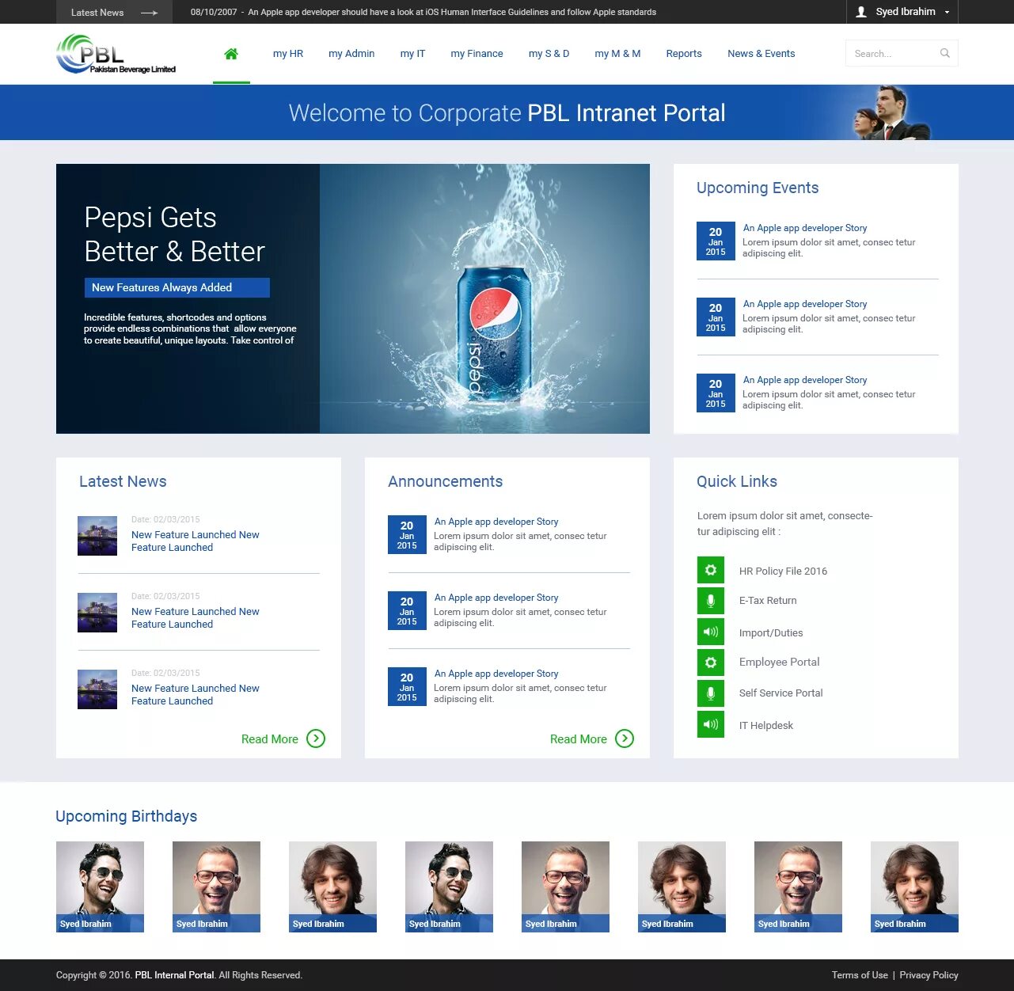Open third Announcements Apple app developer Story
The width and height of the screenshot is (1014, 991).
click(x=496, y=674)
